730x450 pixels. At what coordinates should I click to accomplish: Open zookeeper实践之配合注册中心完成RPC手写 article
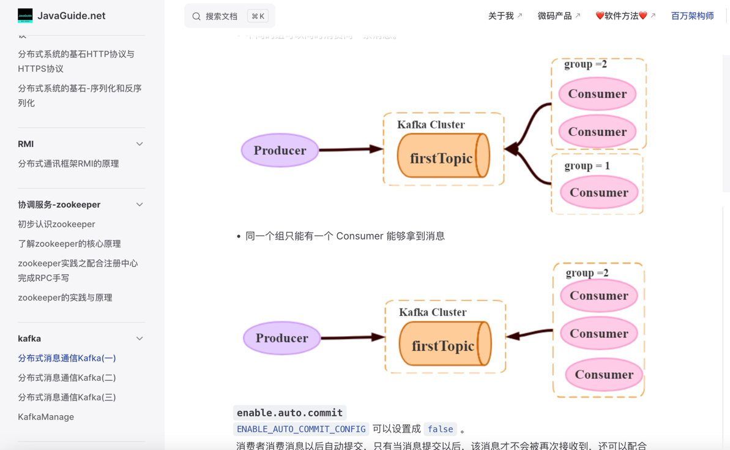coord(78,271)
